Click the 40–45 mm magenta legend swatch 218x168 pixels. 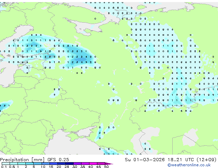click(93, 164)
